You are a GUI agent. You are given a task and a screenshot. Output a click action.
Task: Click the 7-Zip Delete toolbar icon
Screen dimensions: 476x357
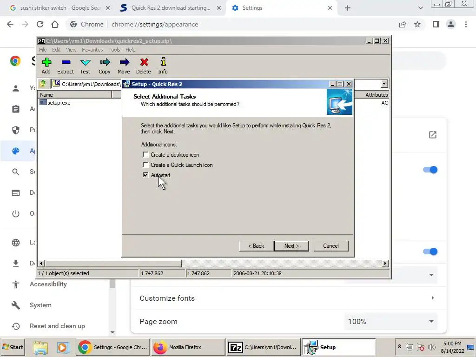click(x=144, y=66)
